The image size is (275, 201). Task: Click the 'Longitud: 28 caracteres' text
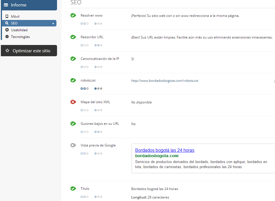coord(150,197)
